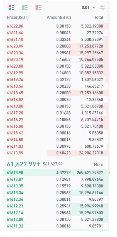Select the ask row priced 61620.99

56,46
